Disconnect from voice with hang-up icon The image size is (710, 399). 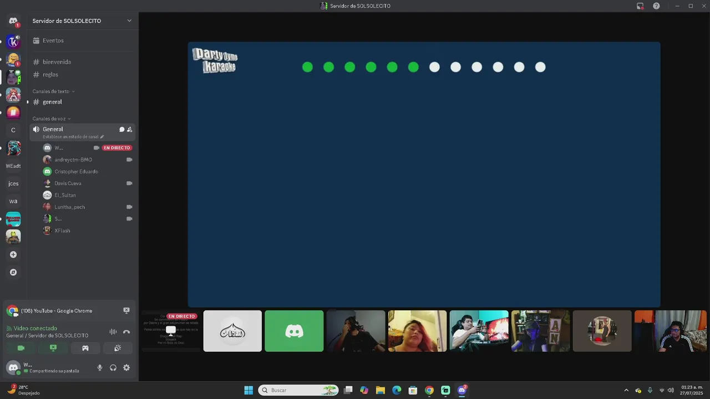[x=126, y=332]
